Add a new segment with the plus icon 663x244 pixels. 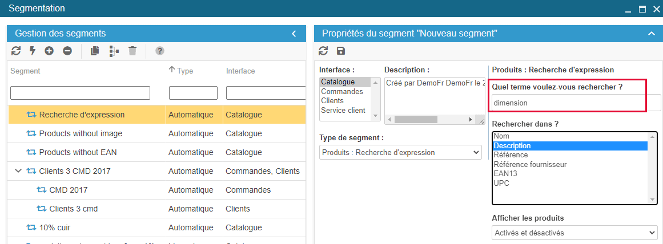[49, 51]
